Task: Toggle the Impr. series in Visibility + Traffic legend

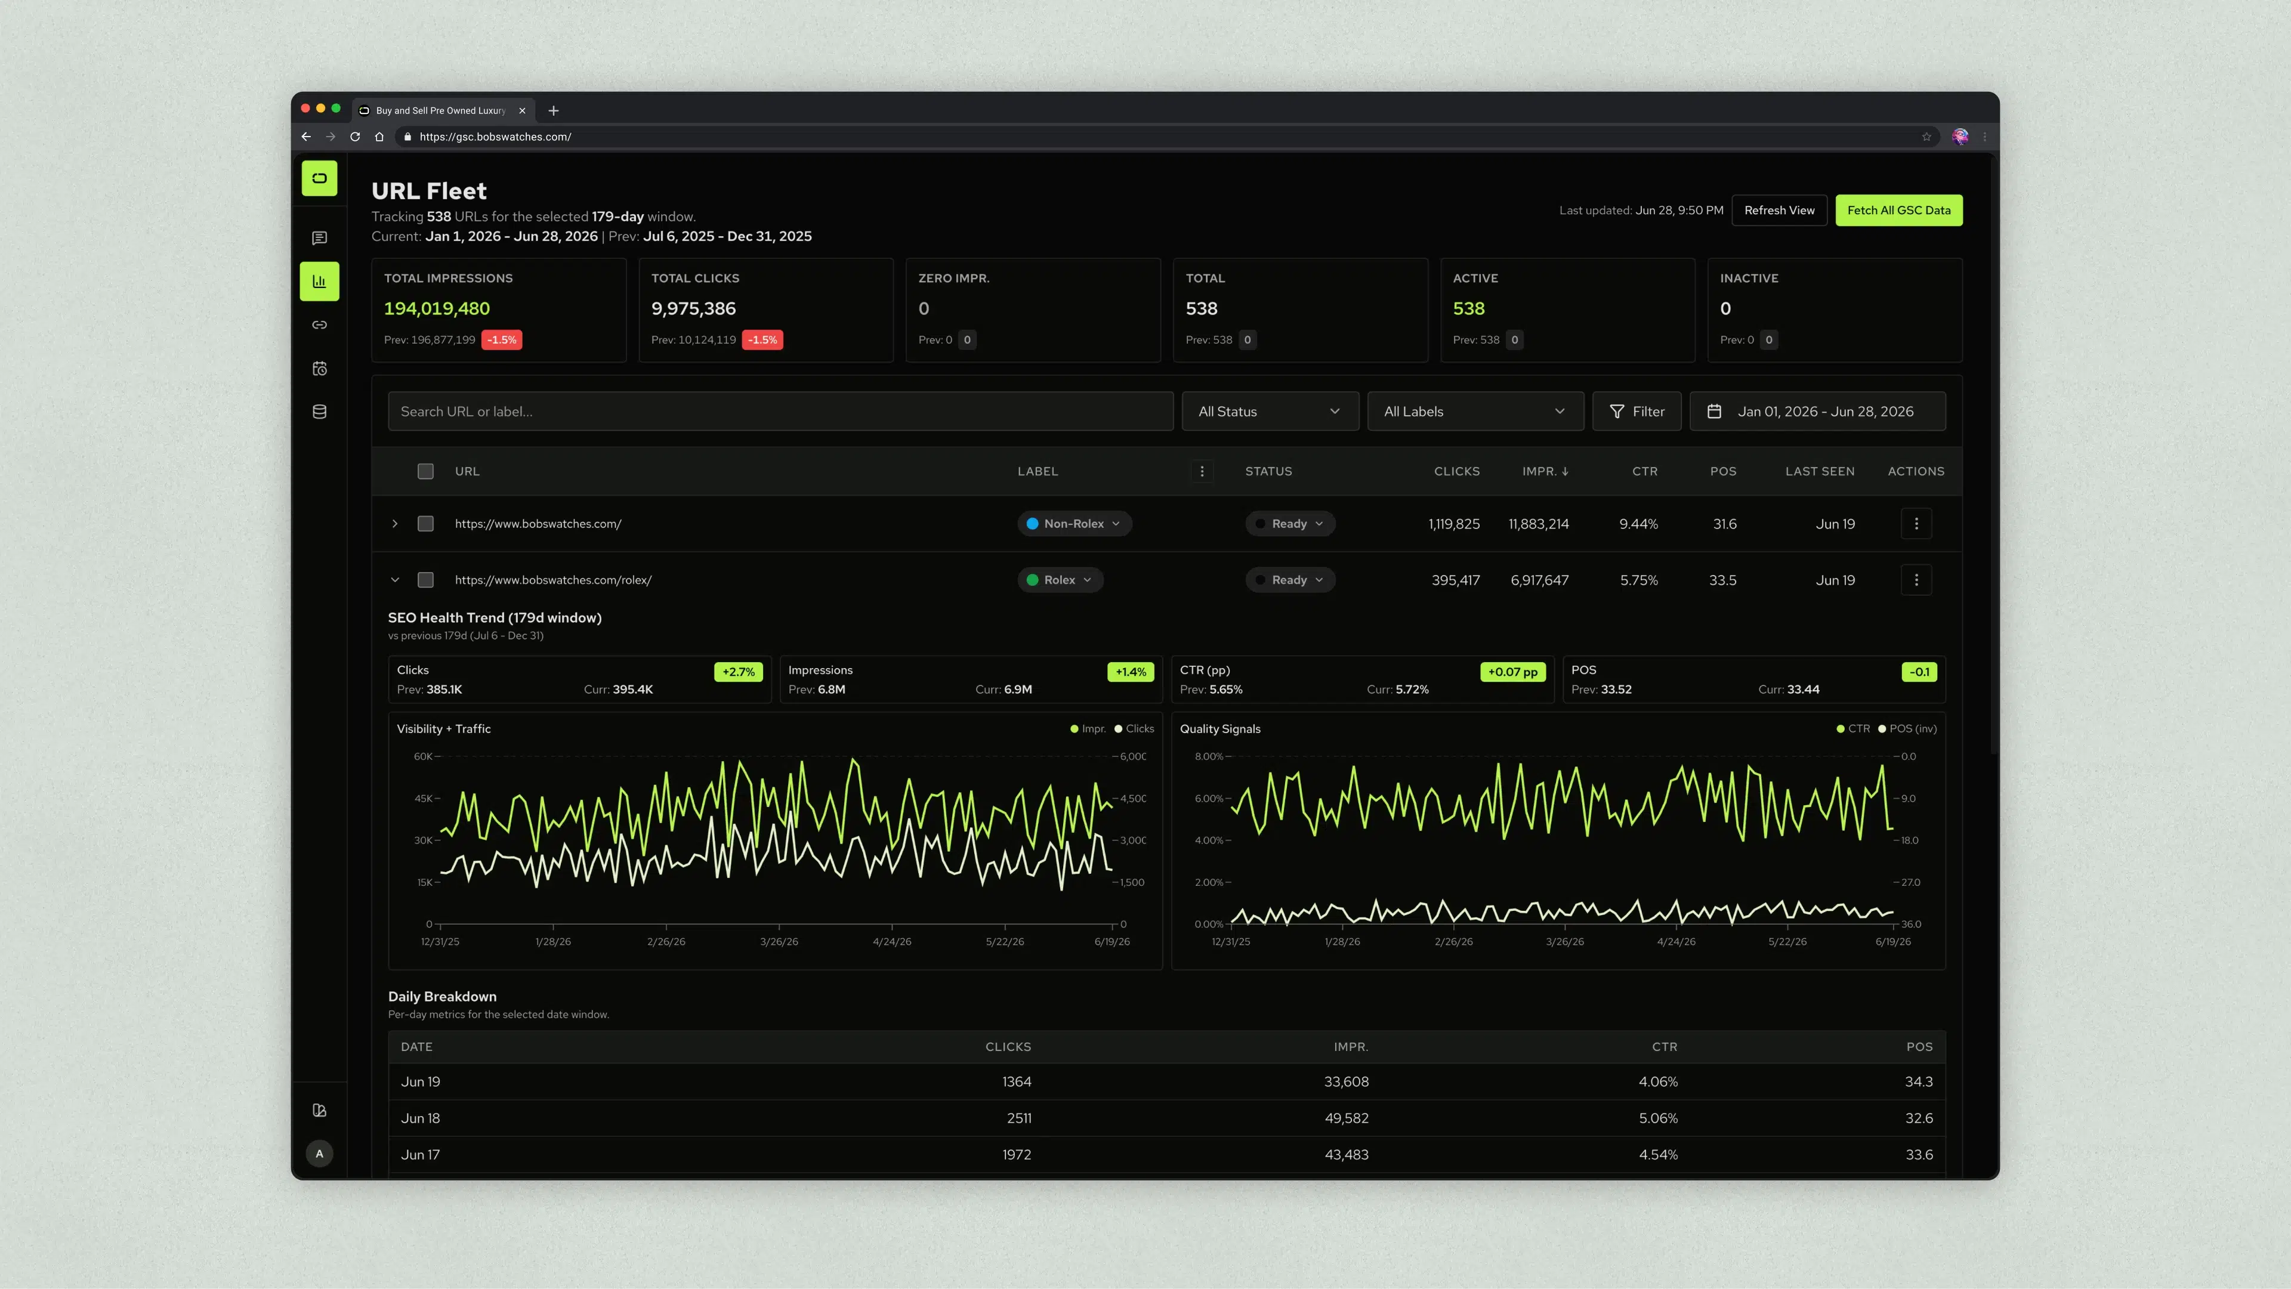Action: [1088, 729]
